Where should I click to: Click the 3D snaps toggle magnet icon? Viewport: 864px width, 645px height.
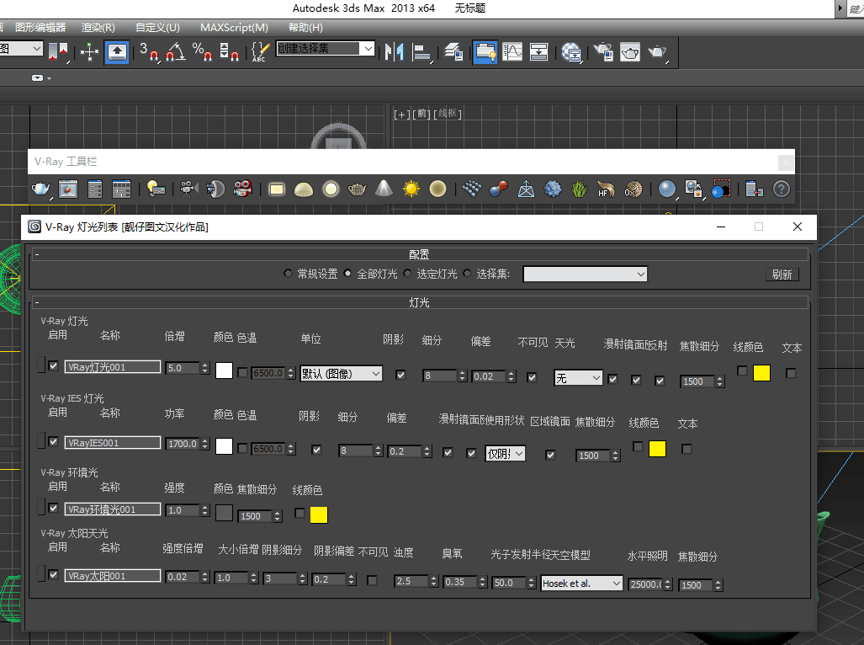pos(149,52)
